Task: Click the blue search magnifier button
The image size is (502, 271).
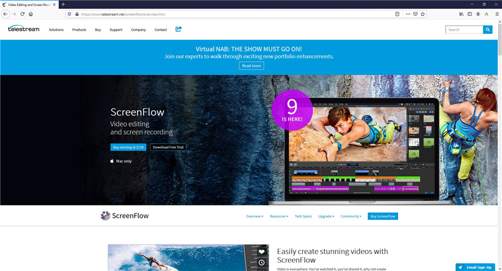Action: [x=488, y=29]
